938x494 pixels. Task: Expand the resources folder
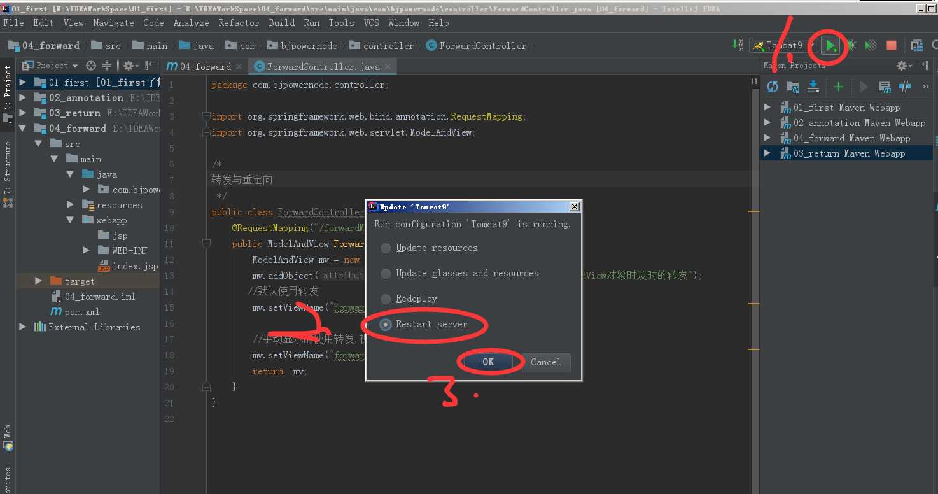71,205
